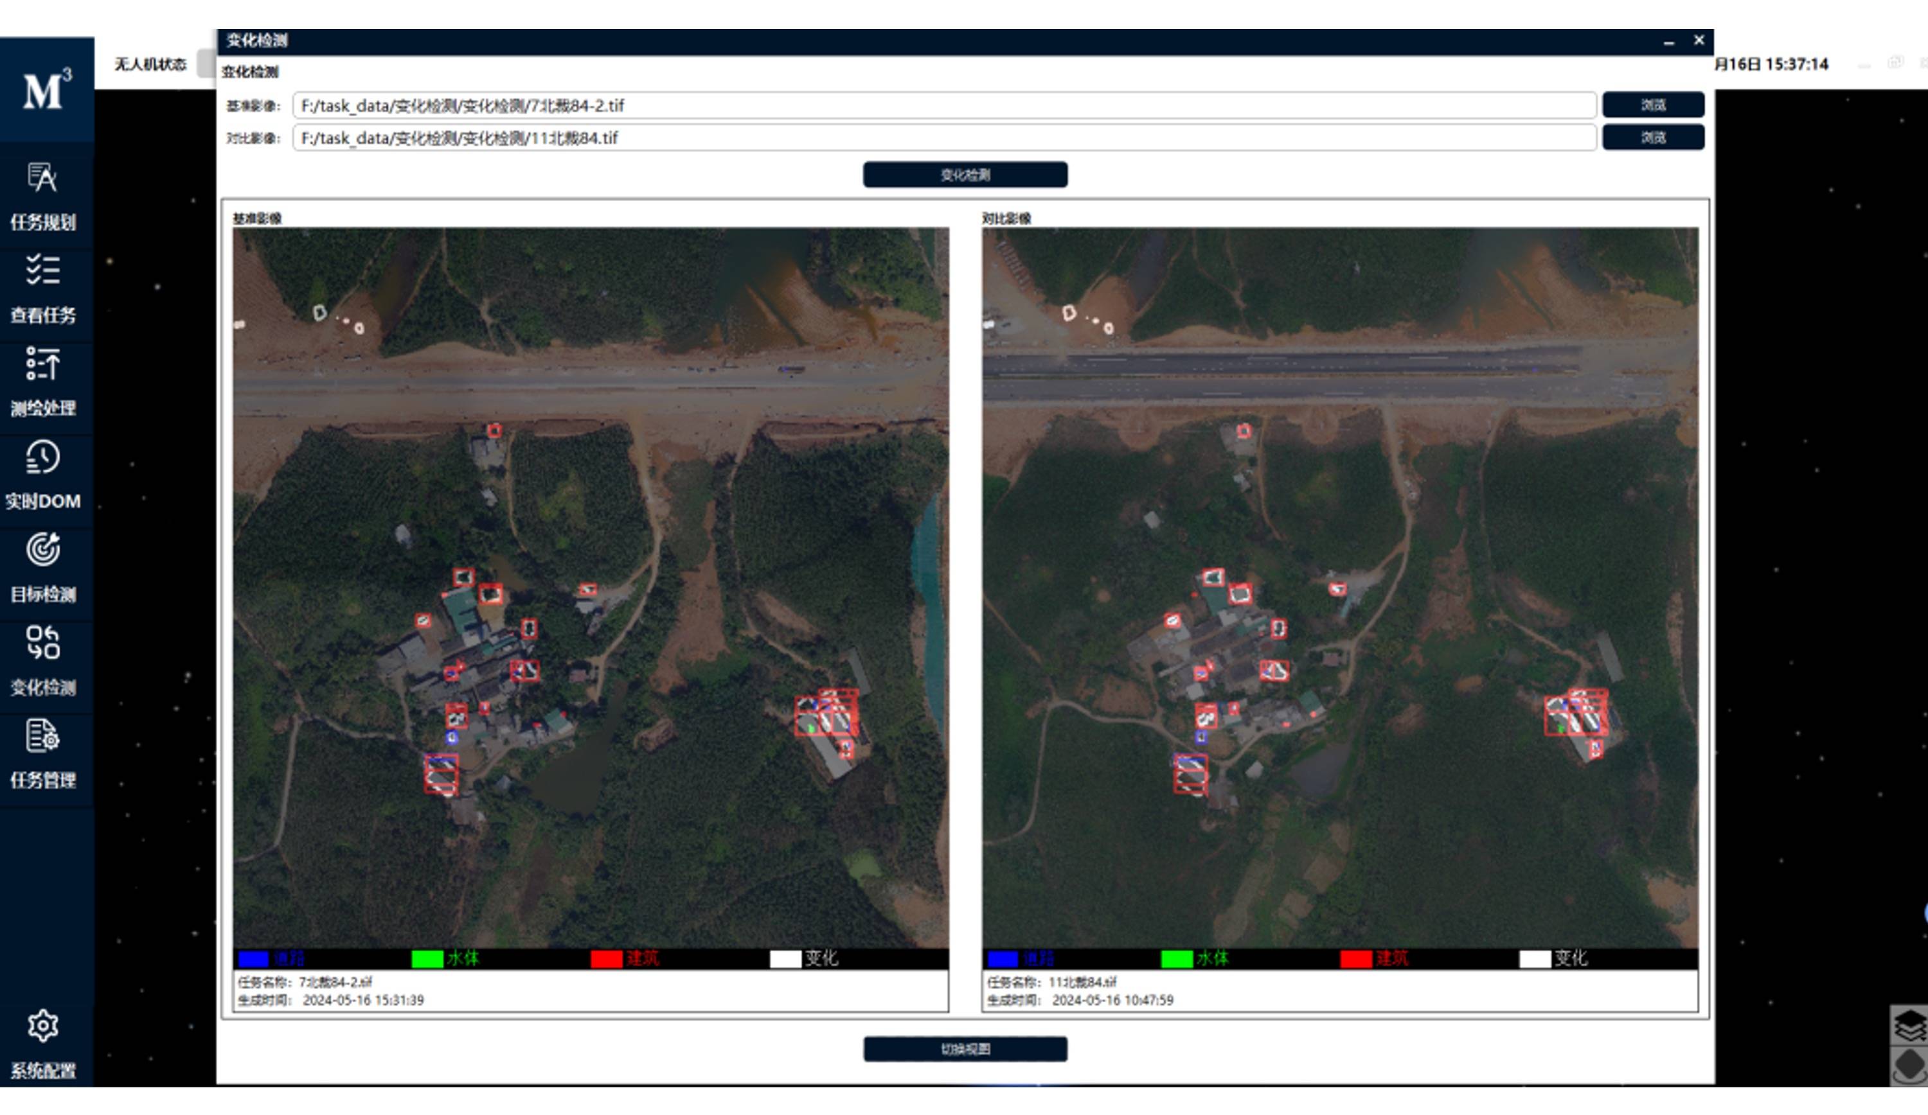Image resolution: width=1928 pixels, height=1115 pixels.
Task: Click red 建筑 legend swatch in left image
Action: pyautogui.click(x=606, y=959)
